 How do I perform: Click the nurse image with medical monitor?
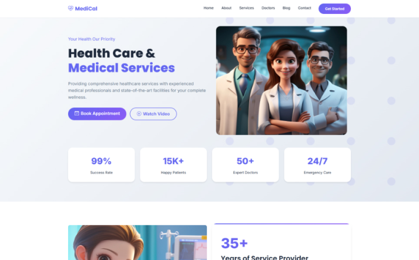tap(137, 242)
